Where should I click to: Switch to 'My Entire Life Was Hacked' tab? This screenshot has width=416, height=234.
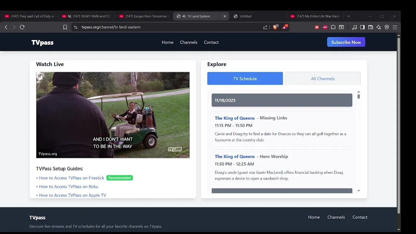[315, 16]
